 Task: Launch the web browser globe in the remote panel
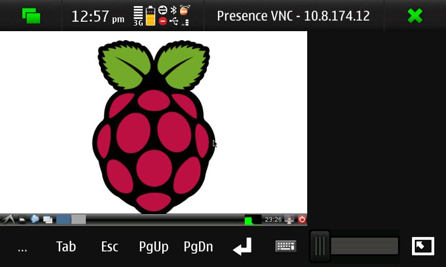coord(35,219)
